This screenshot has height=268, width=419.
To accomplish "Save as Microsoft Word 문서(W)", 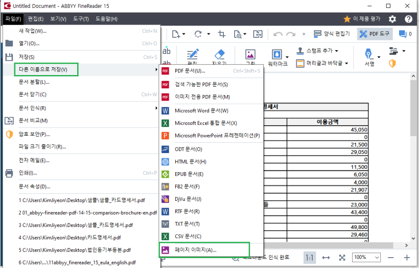I will coord(211,111).
